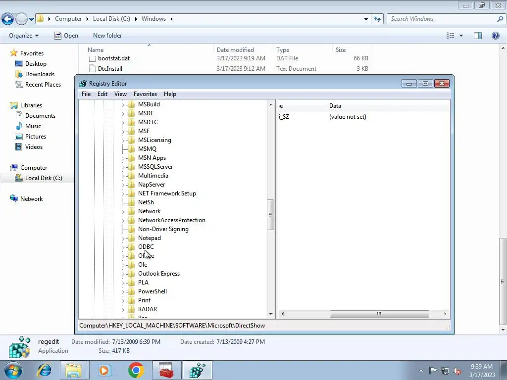Image resolution: width=507 pixels, height=380 pixels.
Task: Expand the MSDTC registry key
Action: [123, 123]
